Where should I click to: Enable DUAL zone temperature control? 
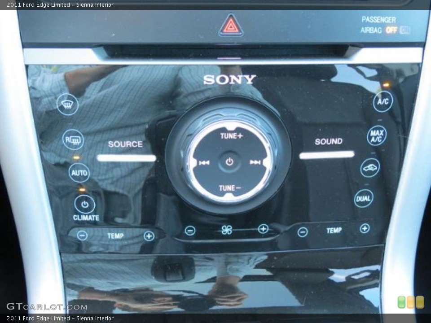(364, 198)
